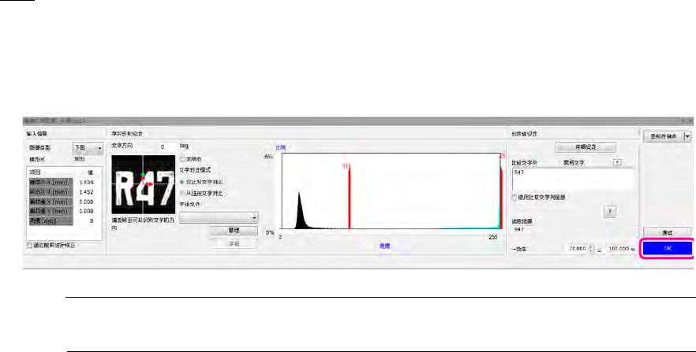The height and width of the screenshot is (352, 696).
Task: Select the offset Y [mm] row
Action: (x=62, y=211)
